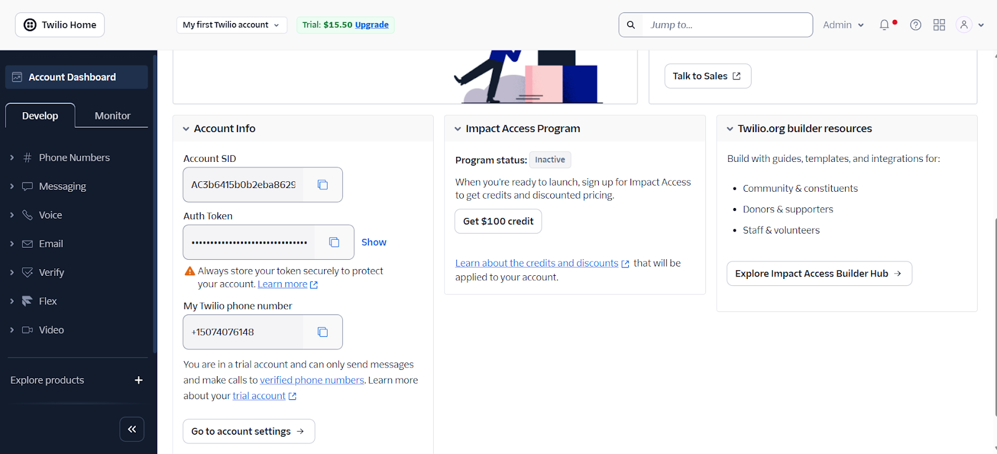Open the products grid icon

coord(939,25)
